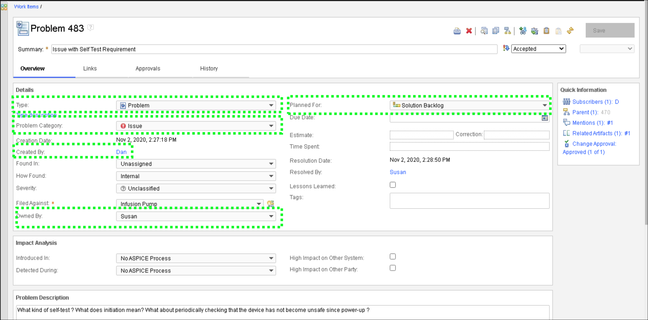Click the stacked documents duplicate icon

pos(495,31)
